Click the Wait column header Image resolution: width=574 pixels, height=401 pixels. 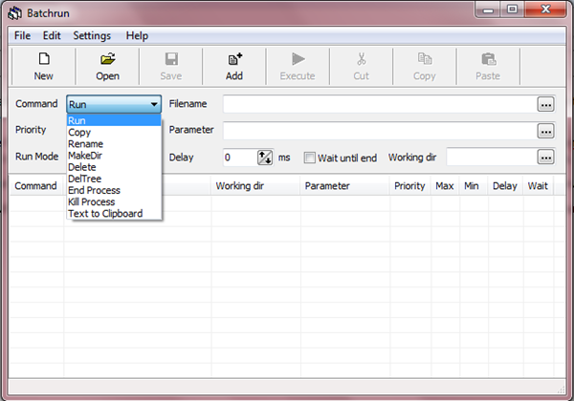pos(538,186)
